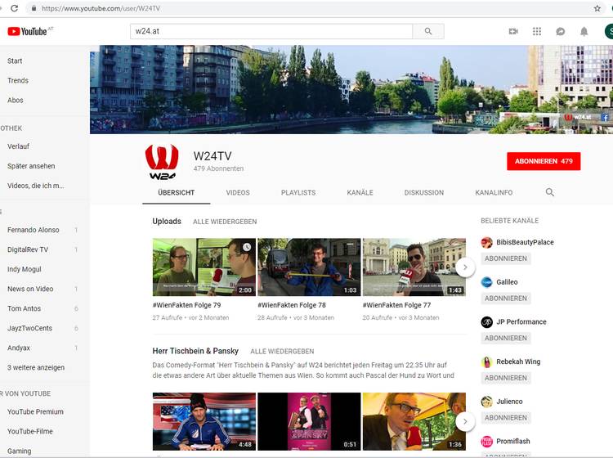Screen dimensions: 613x458
Task: Switch to the Übersicht tab
Action: click(x=177, y=193)
